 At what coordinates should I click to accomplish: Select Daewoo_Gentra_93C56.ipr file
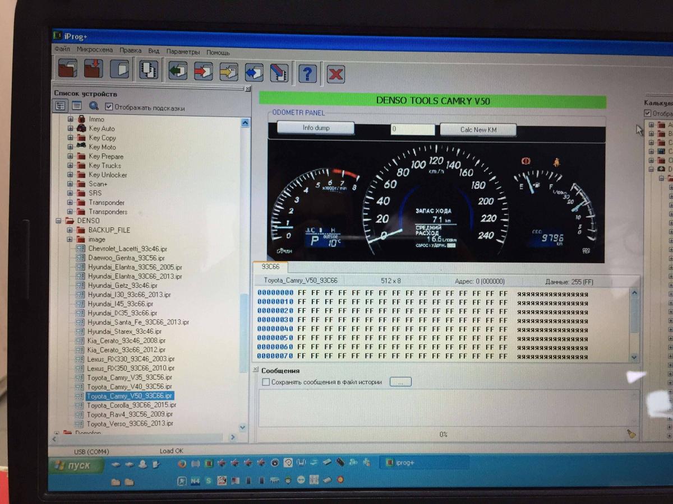click(126, 258)
